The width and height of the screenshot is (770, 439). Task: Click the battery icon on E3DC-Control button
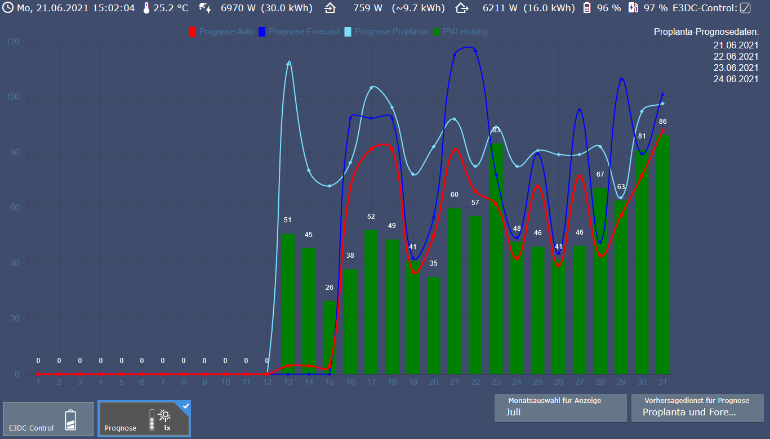coord(70,420)
